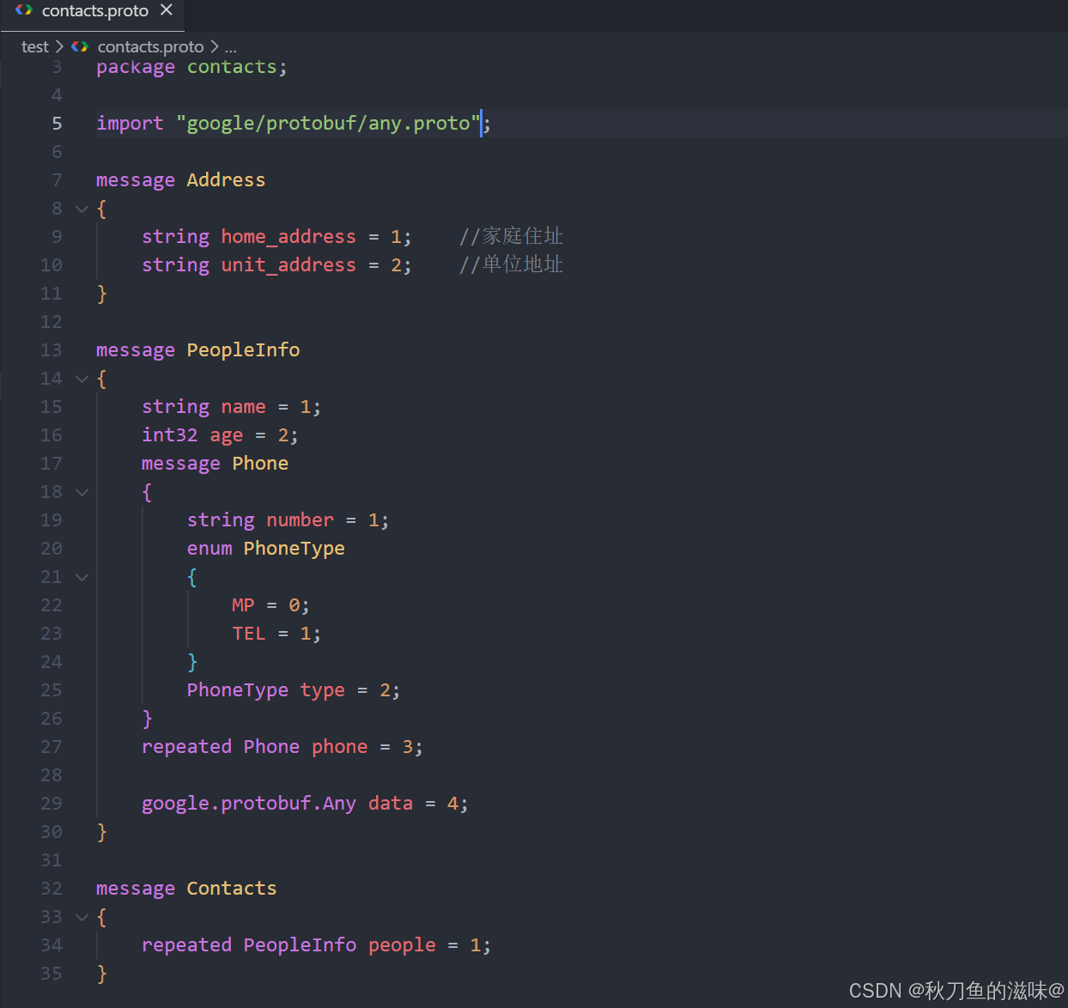
Task: Click the int32 type keyword
Action: (170, 435)
